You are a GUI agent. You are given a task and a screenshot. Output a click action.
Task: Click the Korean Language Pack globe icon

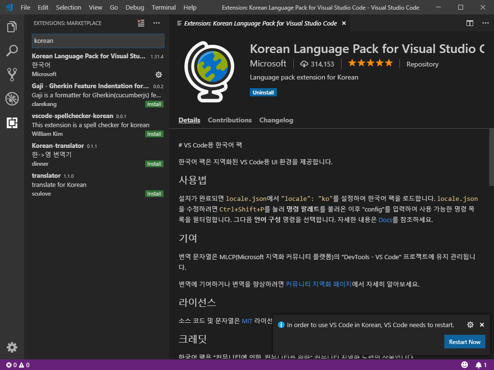tap(209, 72)
